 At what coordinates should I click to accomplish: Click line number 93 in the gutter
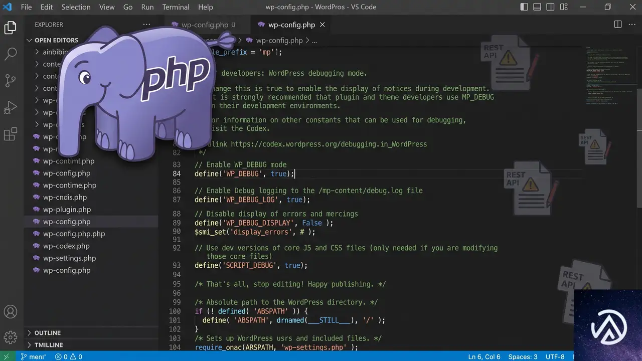[177, 265]
